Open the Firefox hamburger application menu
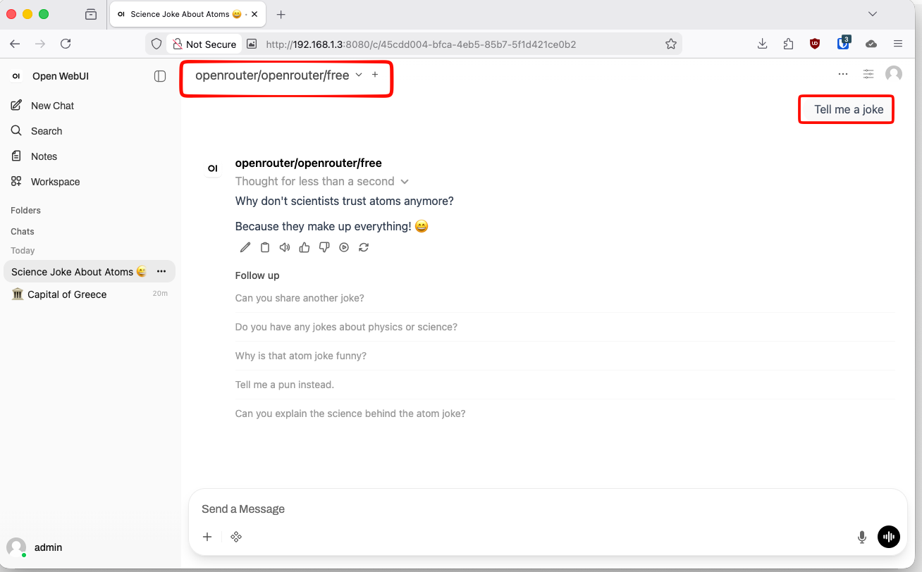Image resolution: width=922 pixels, height=572 pixels. (898, 44)
